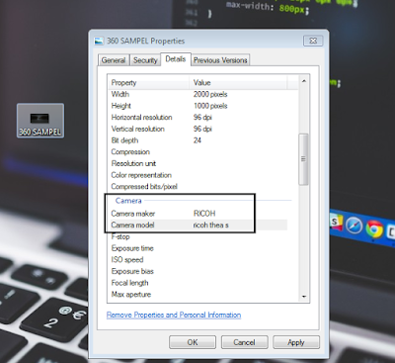Click the OK button
The height and width of the screenshot is (363, 395).
tap(193, 342)
